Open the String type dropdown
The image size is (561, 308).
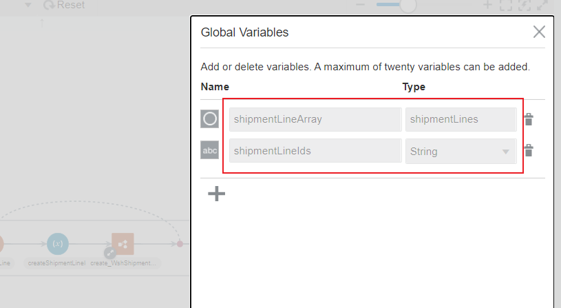click(505, 151)
